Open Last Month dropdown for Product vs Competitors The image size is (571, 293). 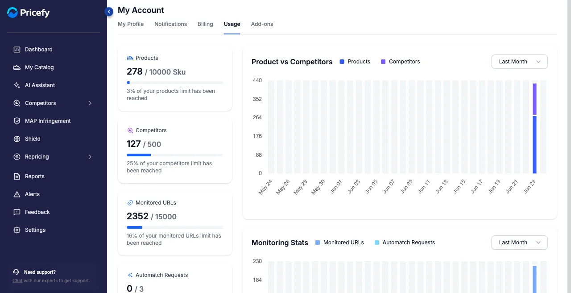[x=519, y=62]
